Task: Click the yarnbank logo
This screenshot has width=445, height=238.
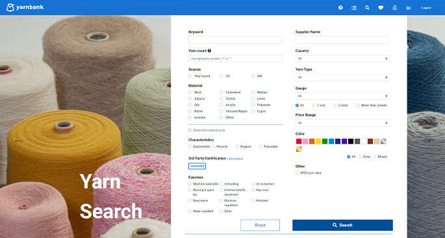Action: pyautogui.click(x=25, y=7)
